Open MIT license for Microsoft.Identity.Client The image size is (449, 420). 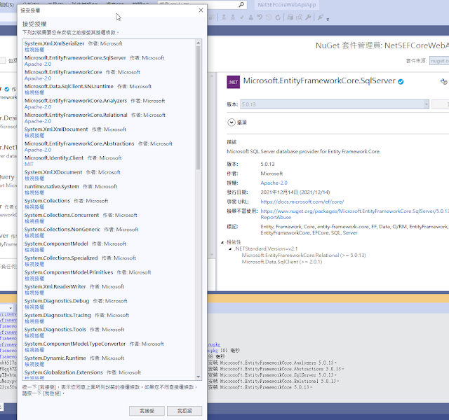(29, 164)
